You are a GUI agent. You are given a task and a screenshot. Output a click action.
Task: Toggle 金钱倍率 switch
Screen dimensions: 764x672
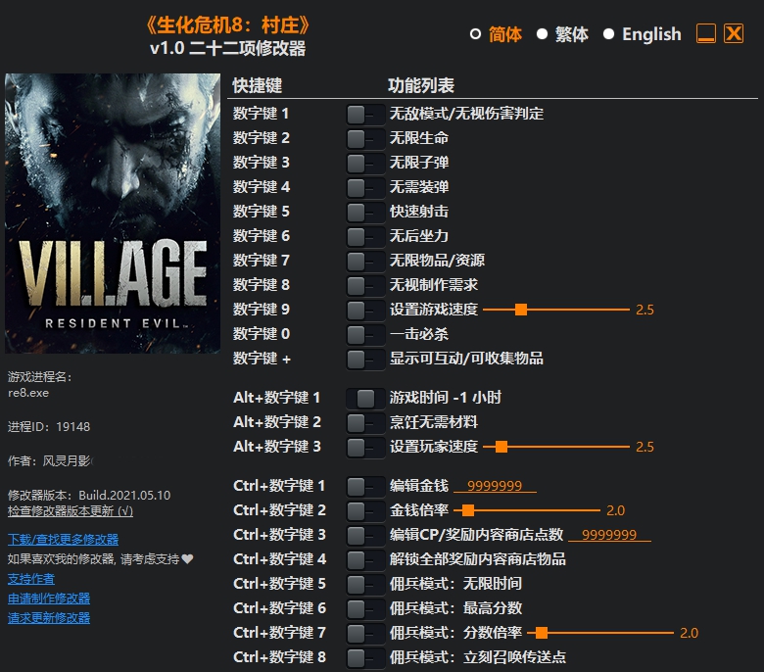365,510
